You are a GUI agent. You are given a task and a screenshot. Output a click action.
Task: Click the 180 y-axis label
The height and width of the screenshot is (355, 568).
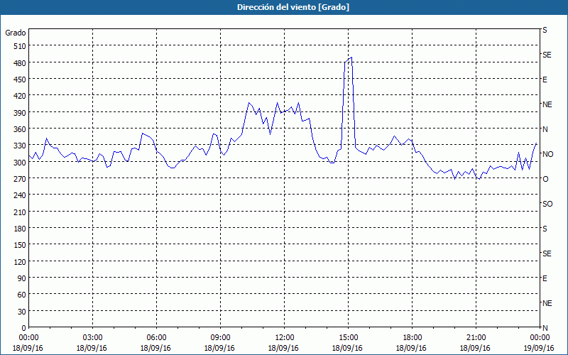pos(21,229)
